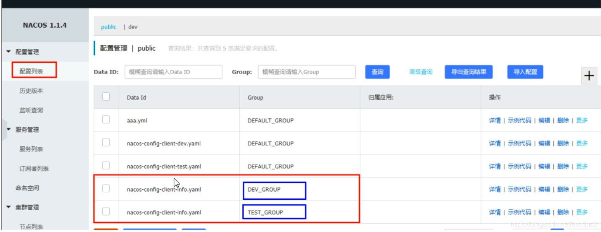The height and width of the screenshot is (232, 601).
Task: Open 节点列表 in the sidebar
Action: [x=31, y=227]
